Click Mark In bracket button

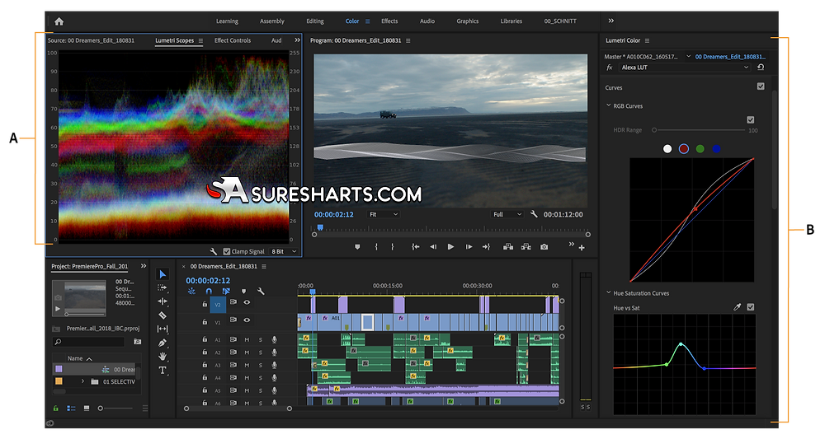click(x=376, y=247)
